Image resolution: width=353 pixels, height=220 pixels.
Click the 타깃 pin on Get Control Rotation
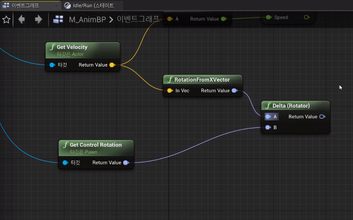click(65, 162)
